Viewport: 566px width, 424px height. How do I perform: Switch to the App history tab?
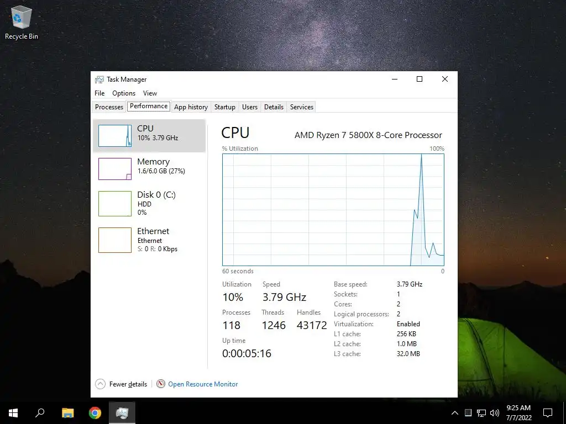click(191, 107)
